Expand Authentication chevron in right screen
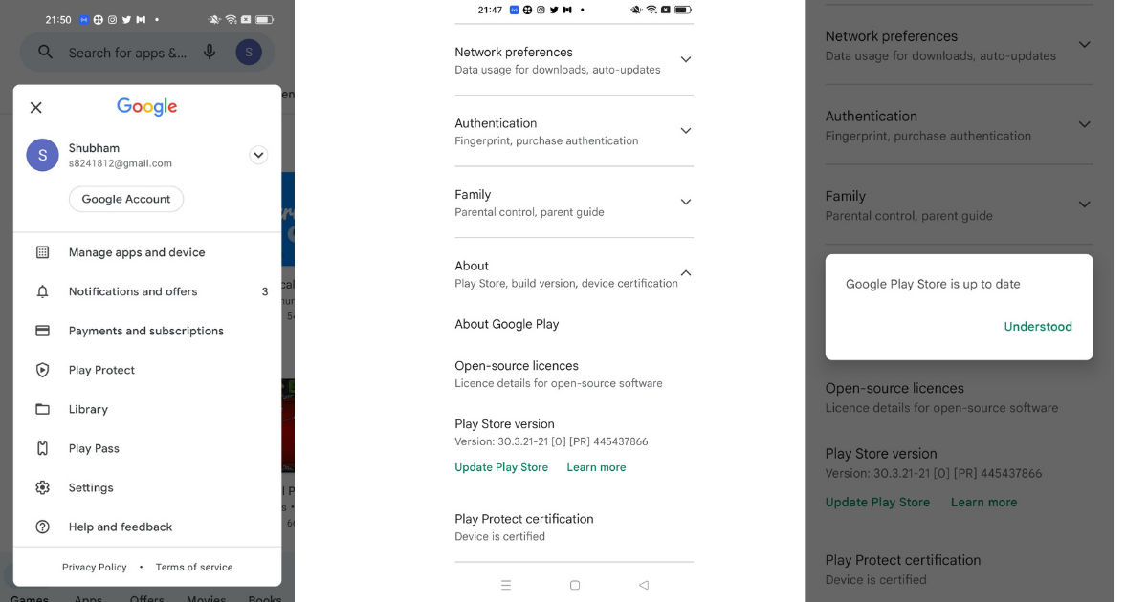 point(1084,124)
